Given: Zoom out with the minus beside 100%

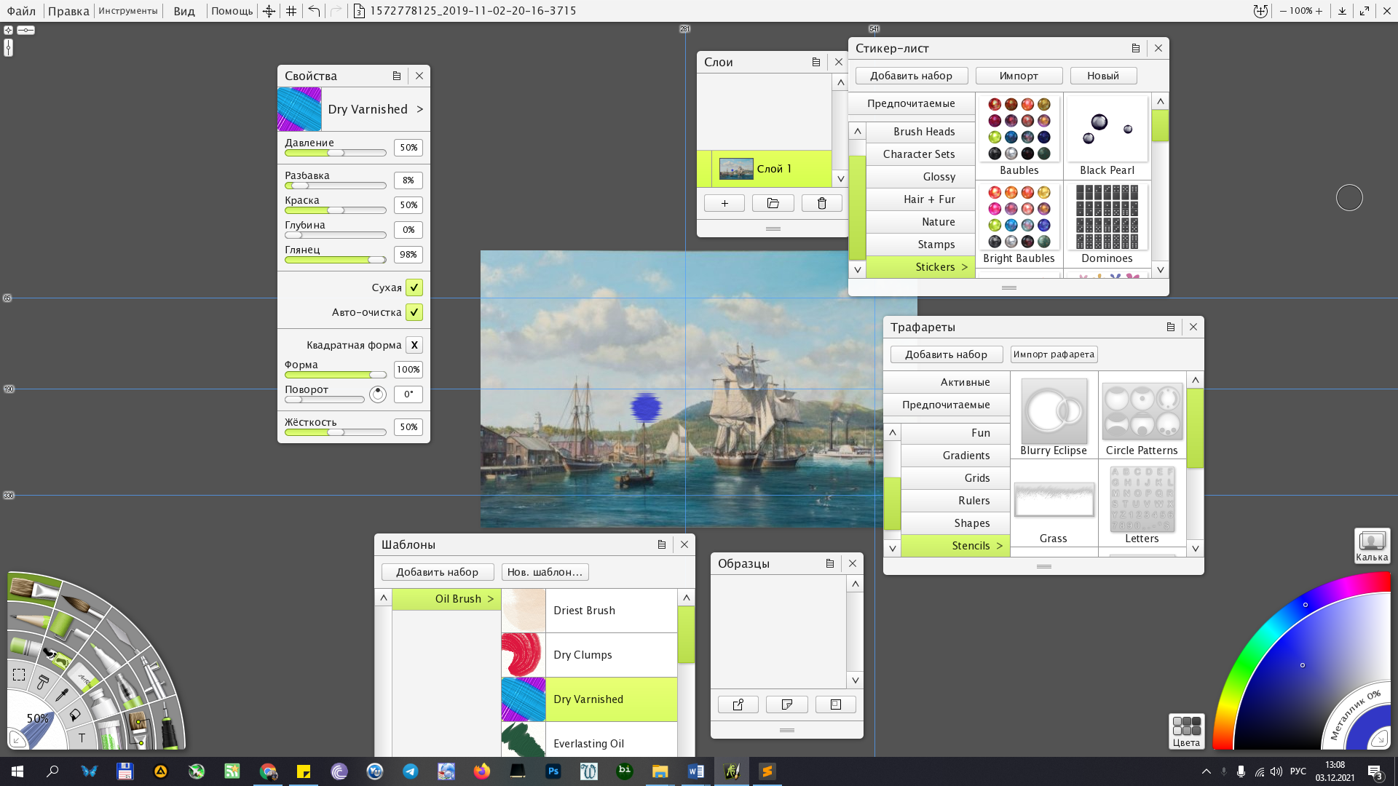Looking at the screenshot, I should [x=1283, y=11].
